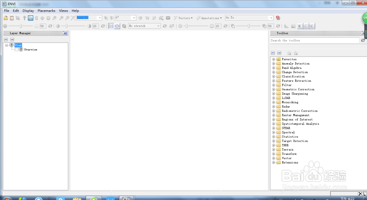Image resolution: width=367 pixels, height=200 pixels.
Task: Toggle the Flicker view button
Action: pos(306,26)
